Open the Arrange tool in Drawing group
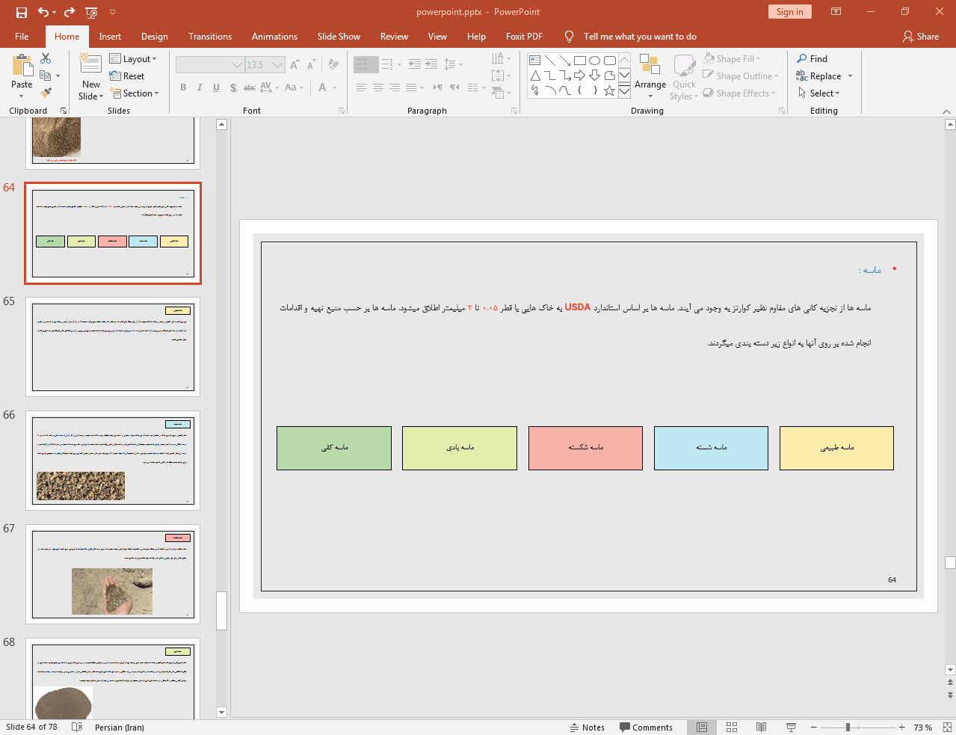 [650, 76]
